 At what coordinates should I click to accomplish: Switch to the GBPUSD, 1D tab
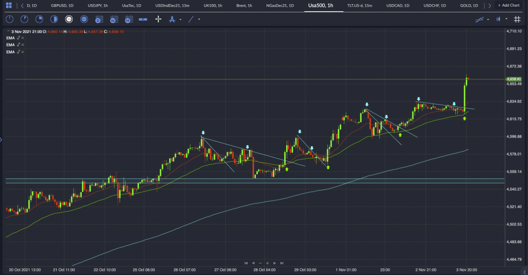62,6
